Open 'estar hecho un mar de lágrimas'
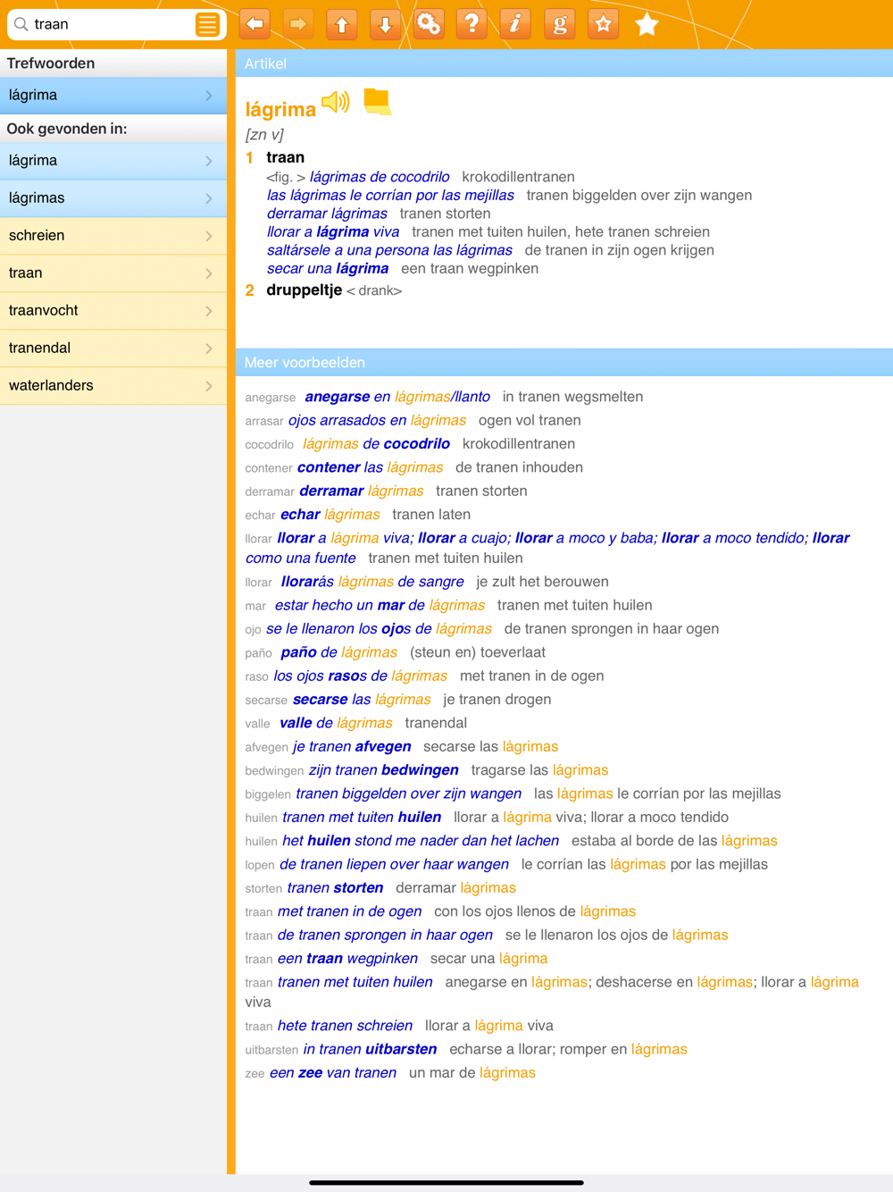Image resolution: width=893 pixels, height=1192 pixels. click(380, 605)
